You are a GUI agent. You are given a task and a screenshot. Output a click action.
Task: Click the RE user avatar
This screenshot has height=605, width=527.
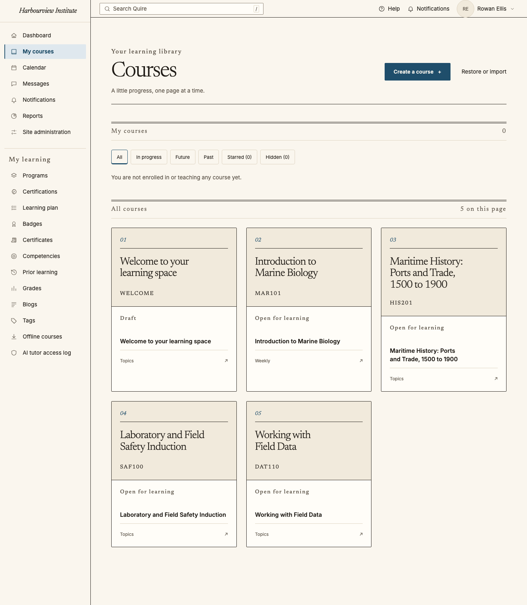point(466,9)
